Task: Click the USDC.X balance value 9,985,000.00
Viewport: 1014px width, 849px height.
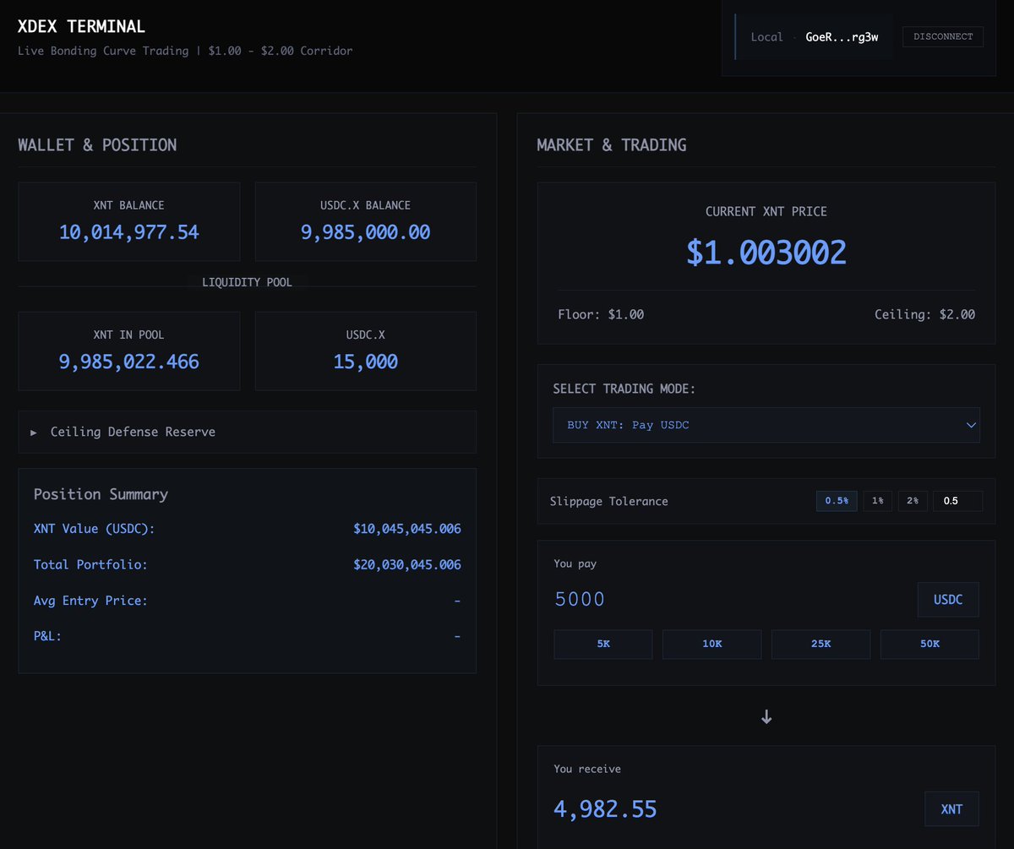Action: point(366,232)
